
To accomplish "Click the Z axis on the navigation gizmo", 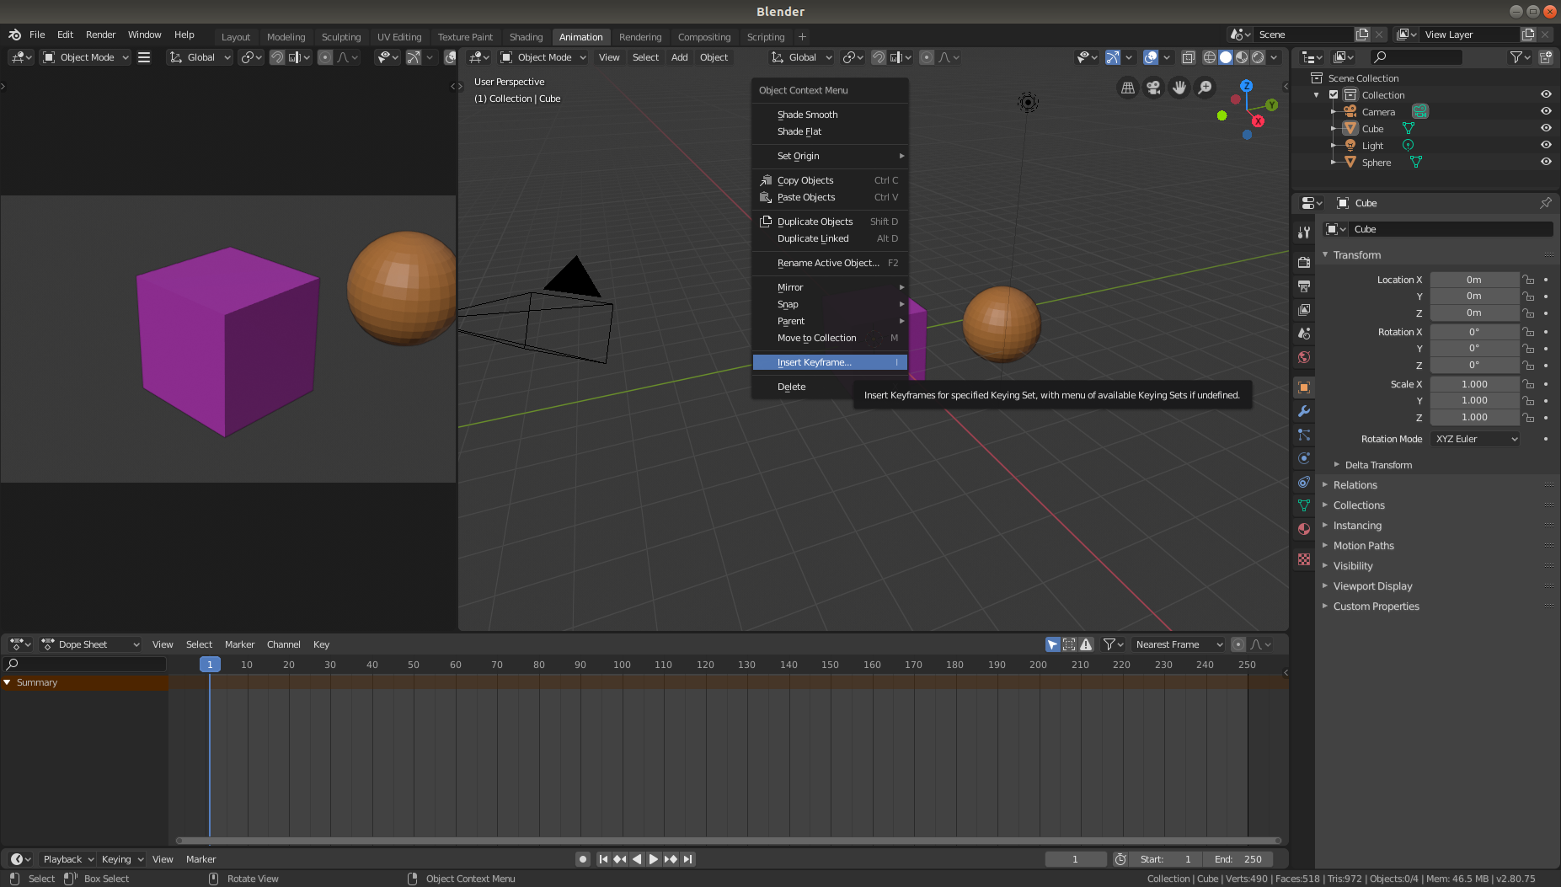I will (x=1247, y=86).
